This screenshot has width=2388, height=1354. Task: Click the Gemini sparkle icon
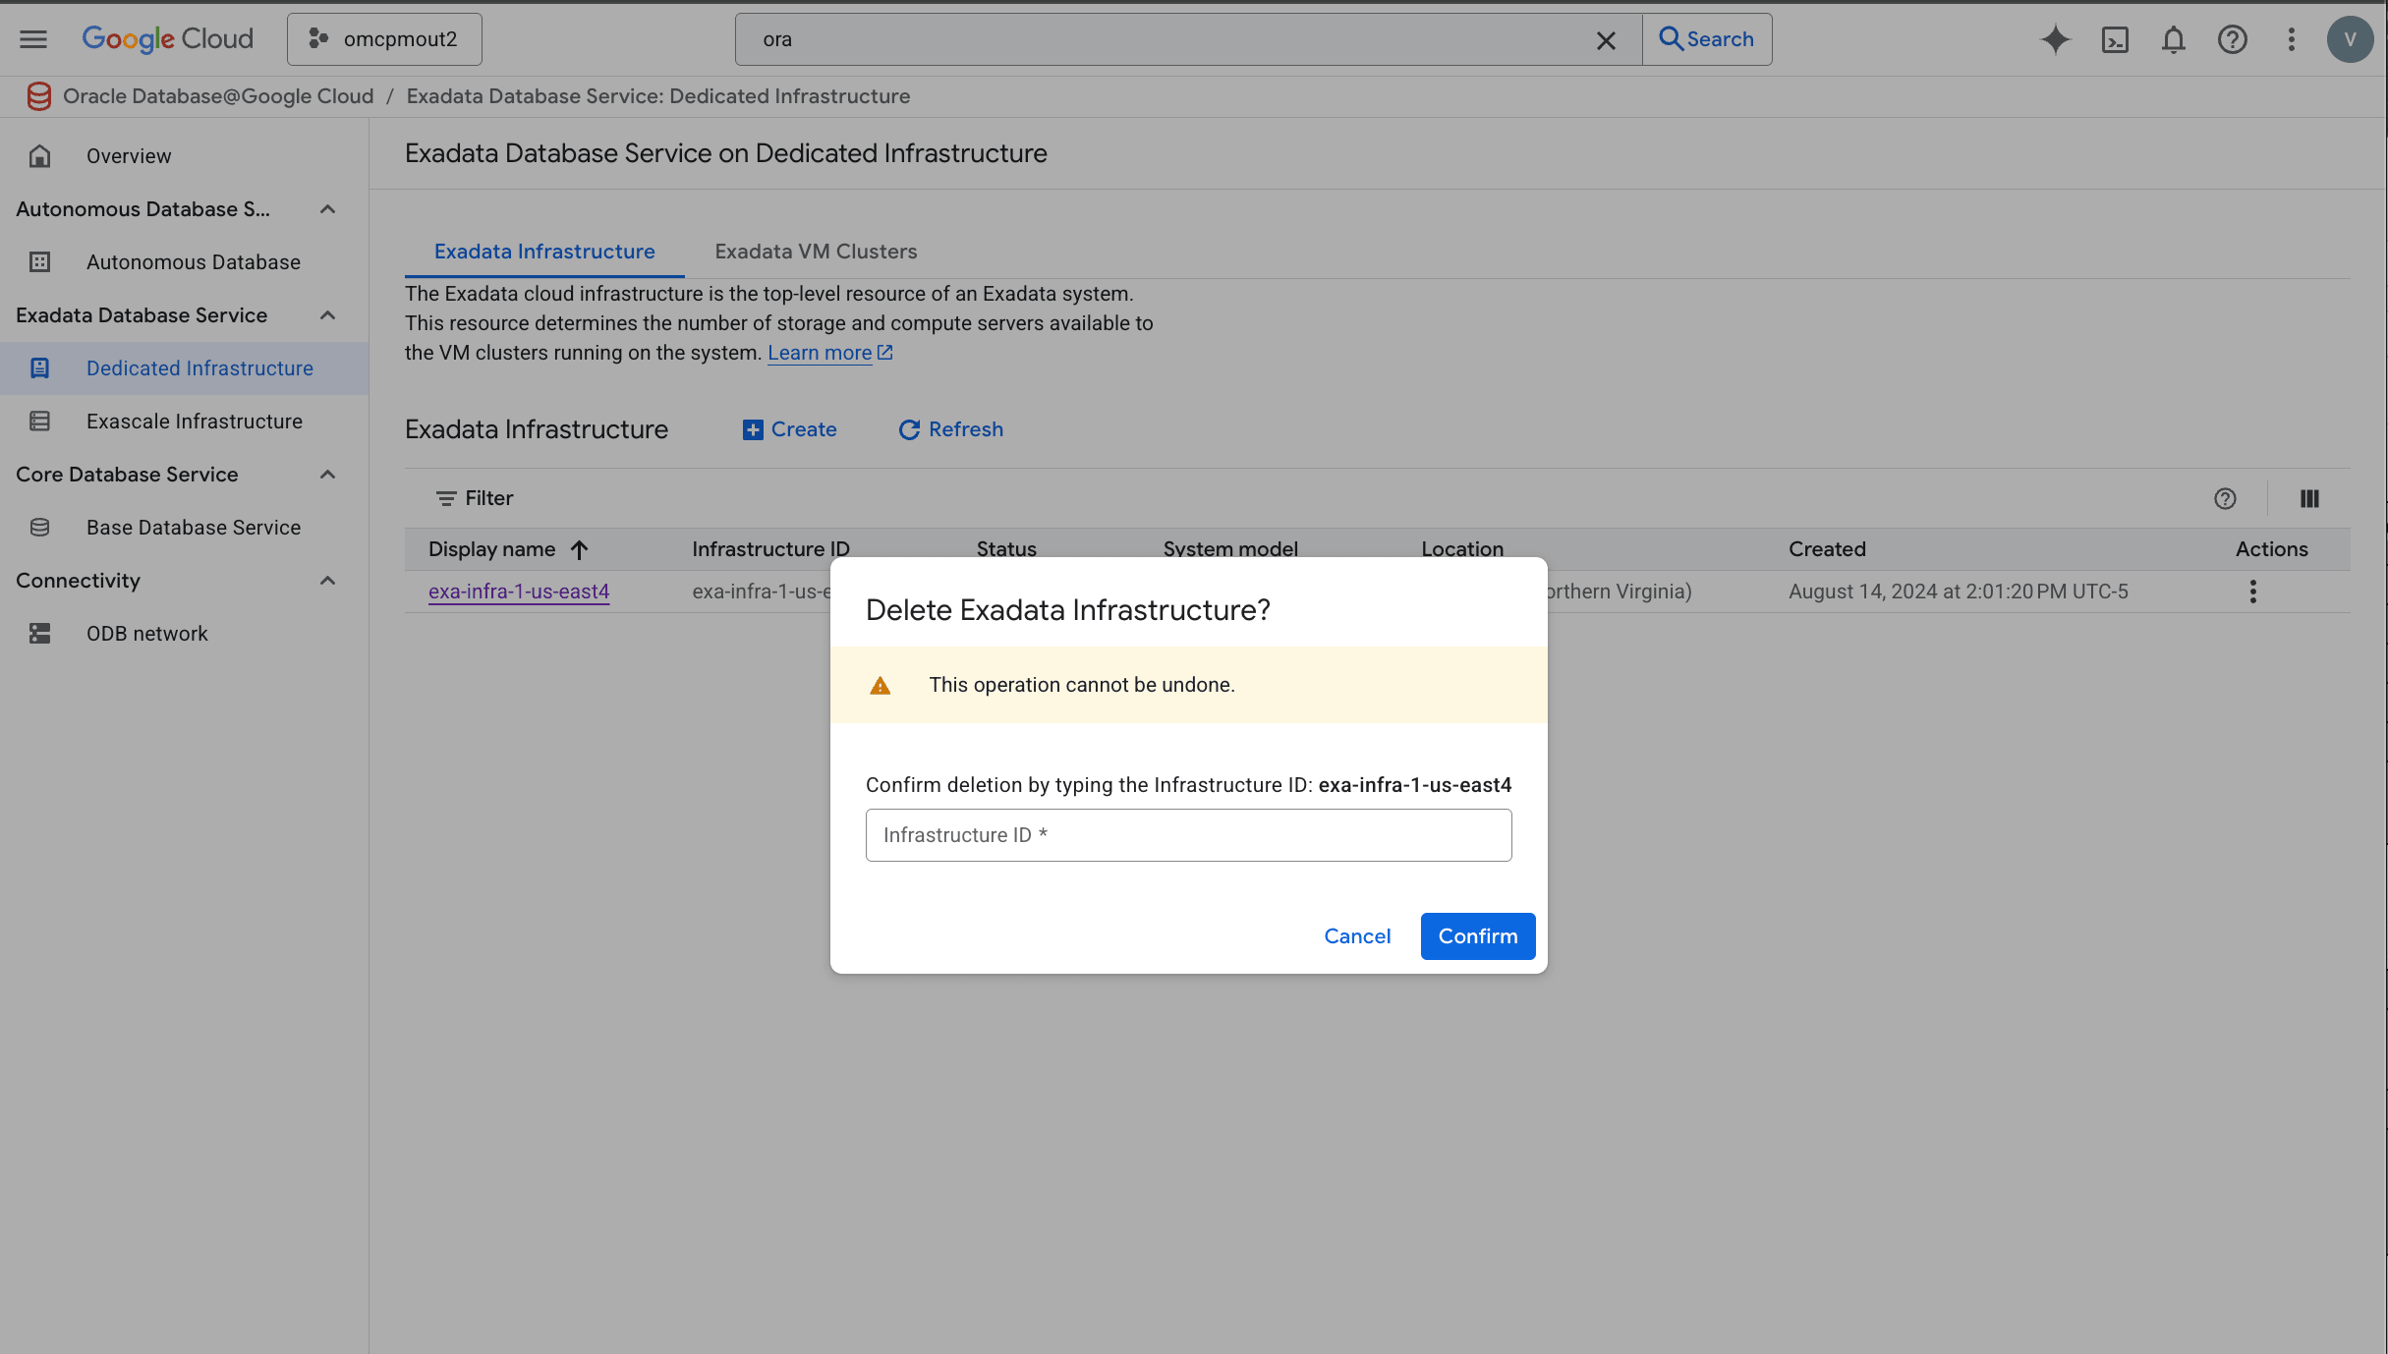pos(2055,39)
